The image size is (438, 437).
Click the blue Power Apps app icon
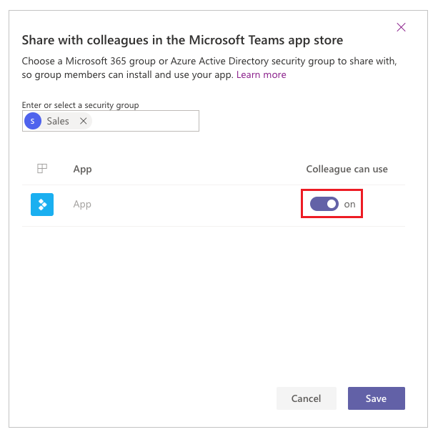pyautogui.click(x=42, y=205)
